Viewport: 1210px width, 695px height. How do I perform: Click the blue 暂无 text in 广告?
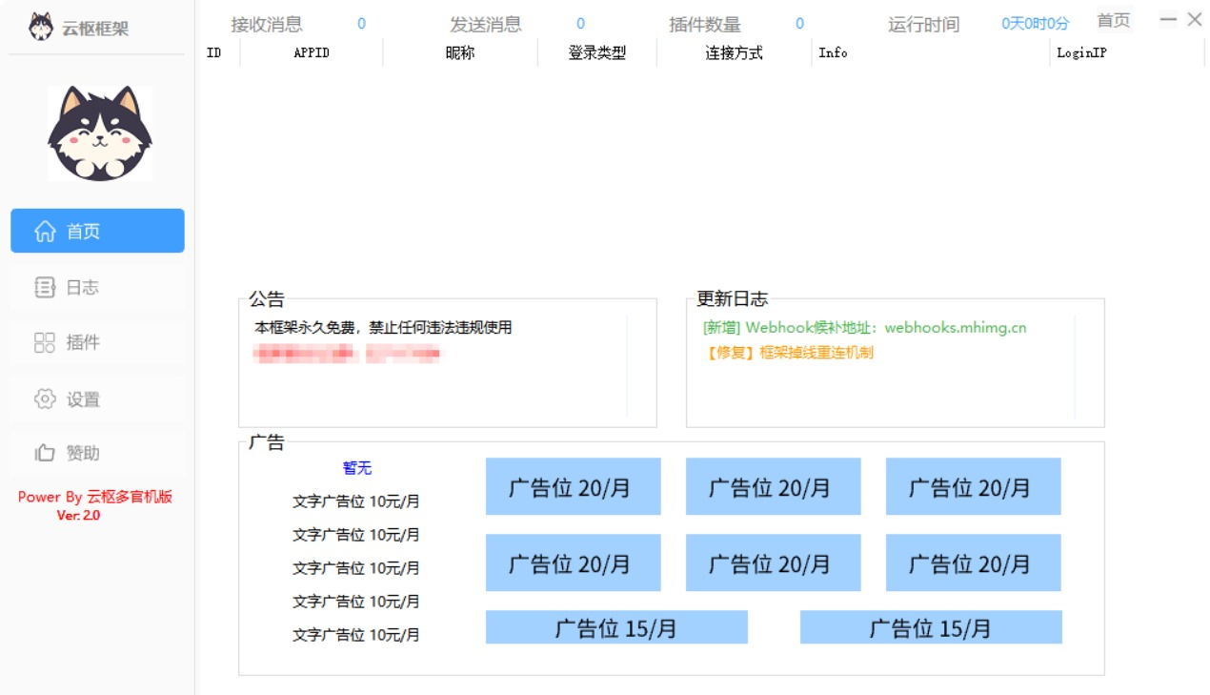[357, 468]
